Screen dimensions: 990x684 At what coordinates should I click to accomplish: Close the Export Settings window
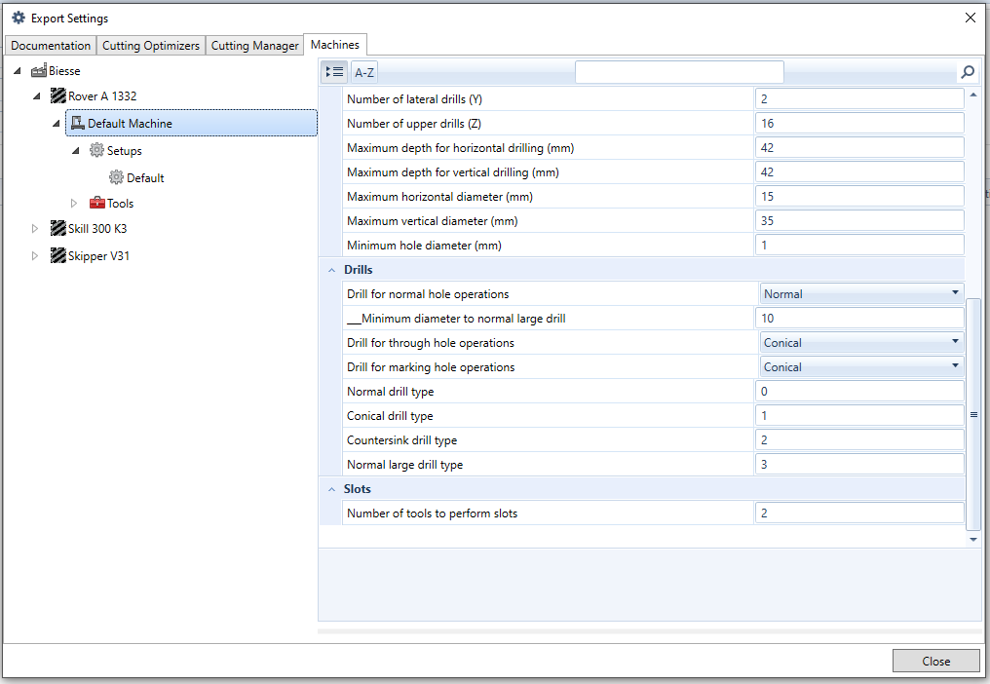pos(971,18)
